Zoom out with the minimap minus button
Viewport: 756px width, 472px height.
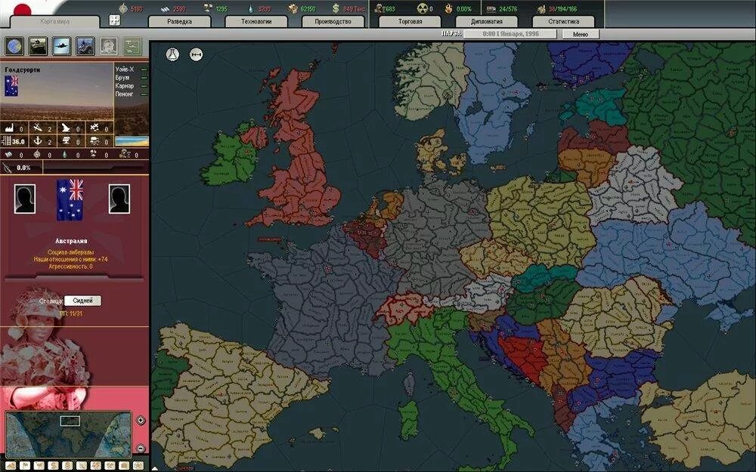click(x=141, y=448)
